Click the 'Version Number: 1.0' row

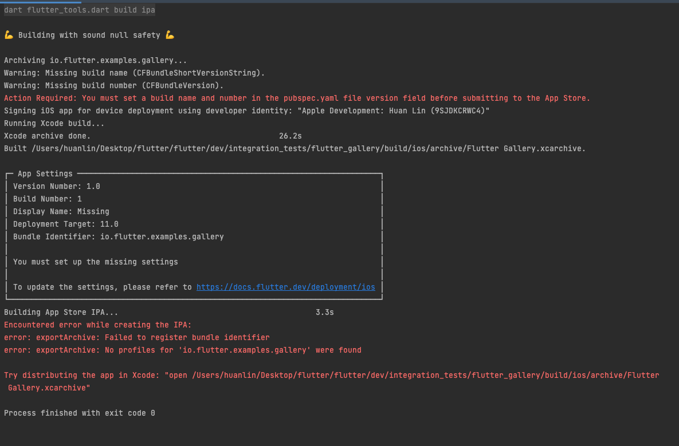pos(57,187)
